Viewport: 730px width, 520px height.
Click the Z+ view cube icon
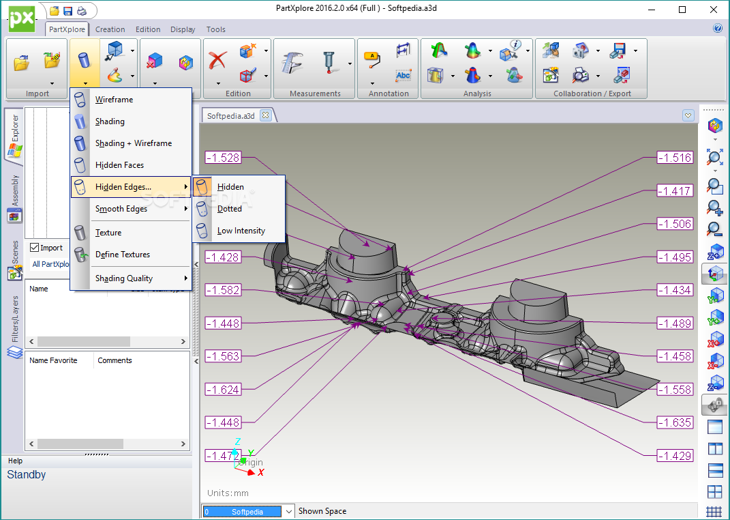click(x=715, y=252)
